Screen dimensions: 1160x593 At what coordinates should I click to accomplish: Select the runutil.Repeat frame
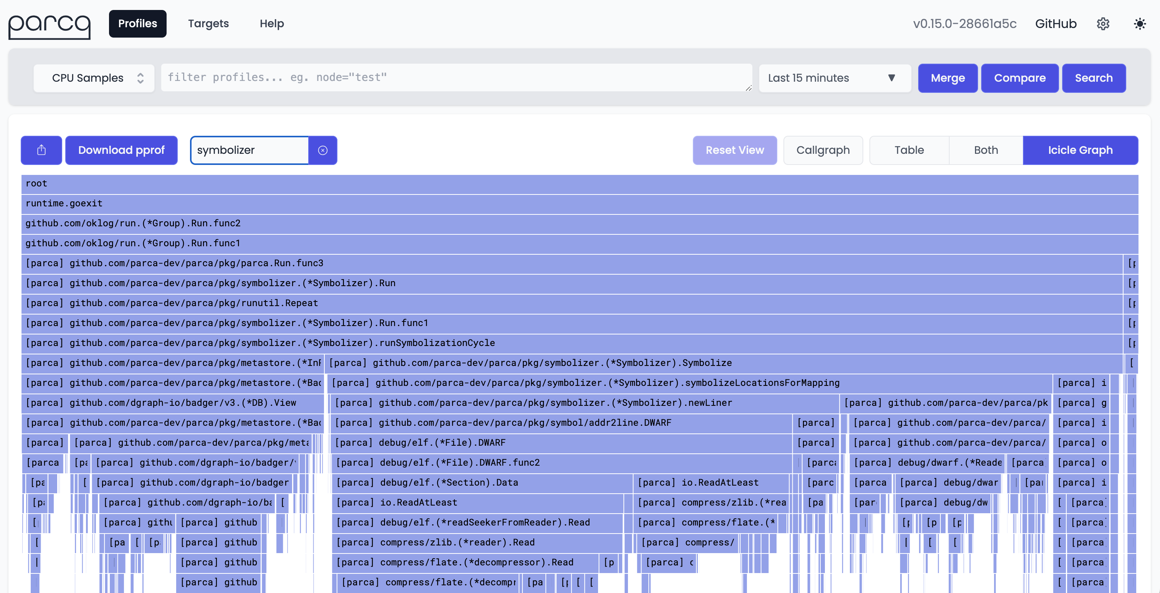572,304
